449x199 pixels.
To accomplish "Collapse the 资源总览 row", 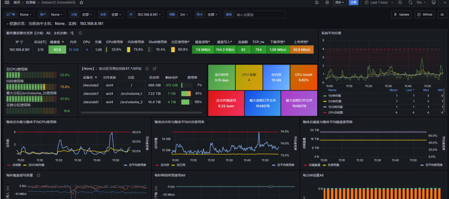I will 7,24.
